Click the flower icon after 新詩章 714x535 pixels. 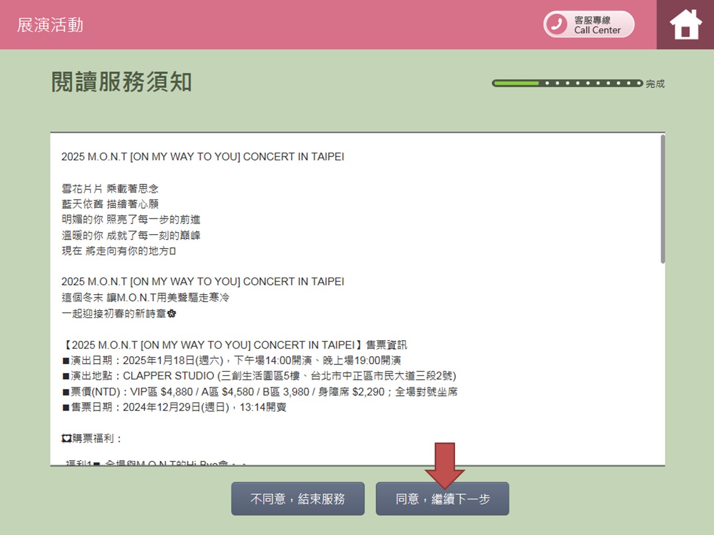(x=172, y=313)
